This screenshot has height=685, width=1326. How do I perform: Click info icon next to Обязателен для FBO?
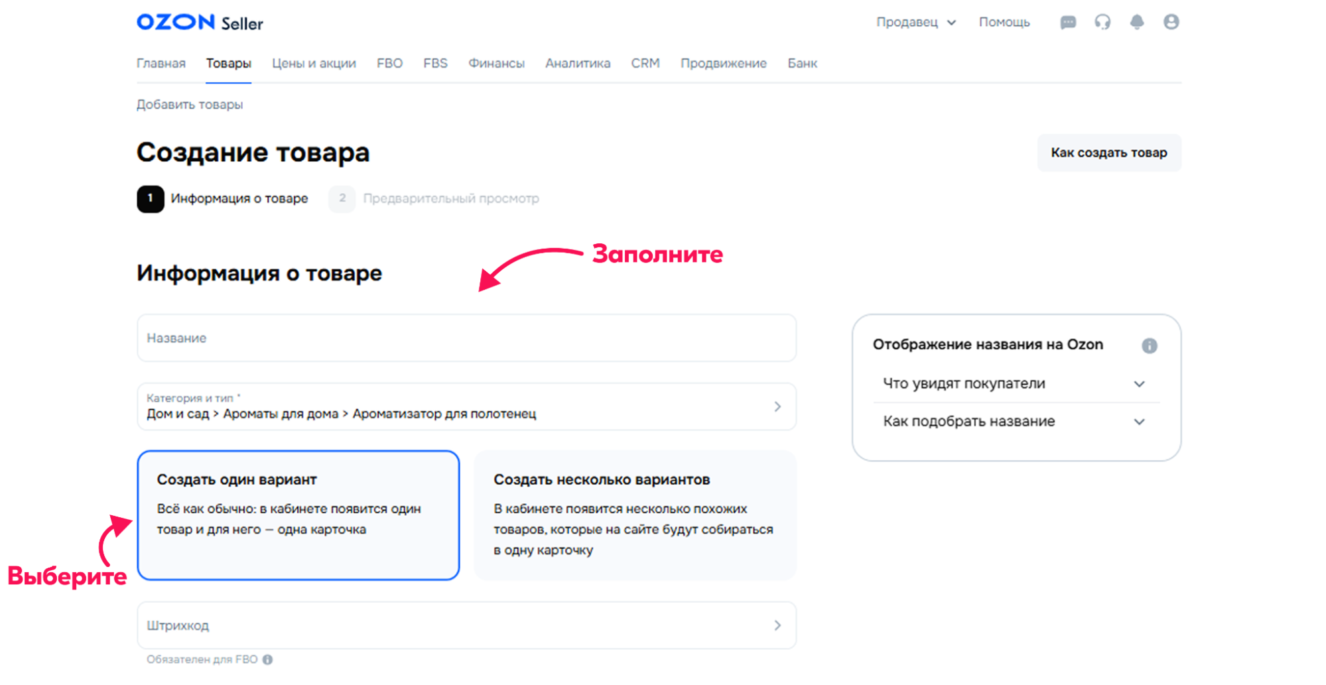click(267, 660)
